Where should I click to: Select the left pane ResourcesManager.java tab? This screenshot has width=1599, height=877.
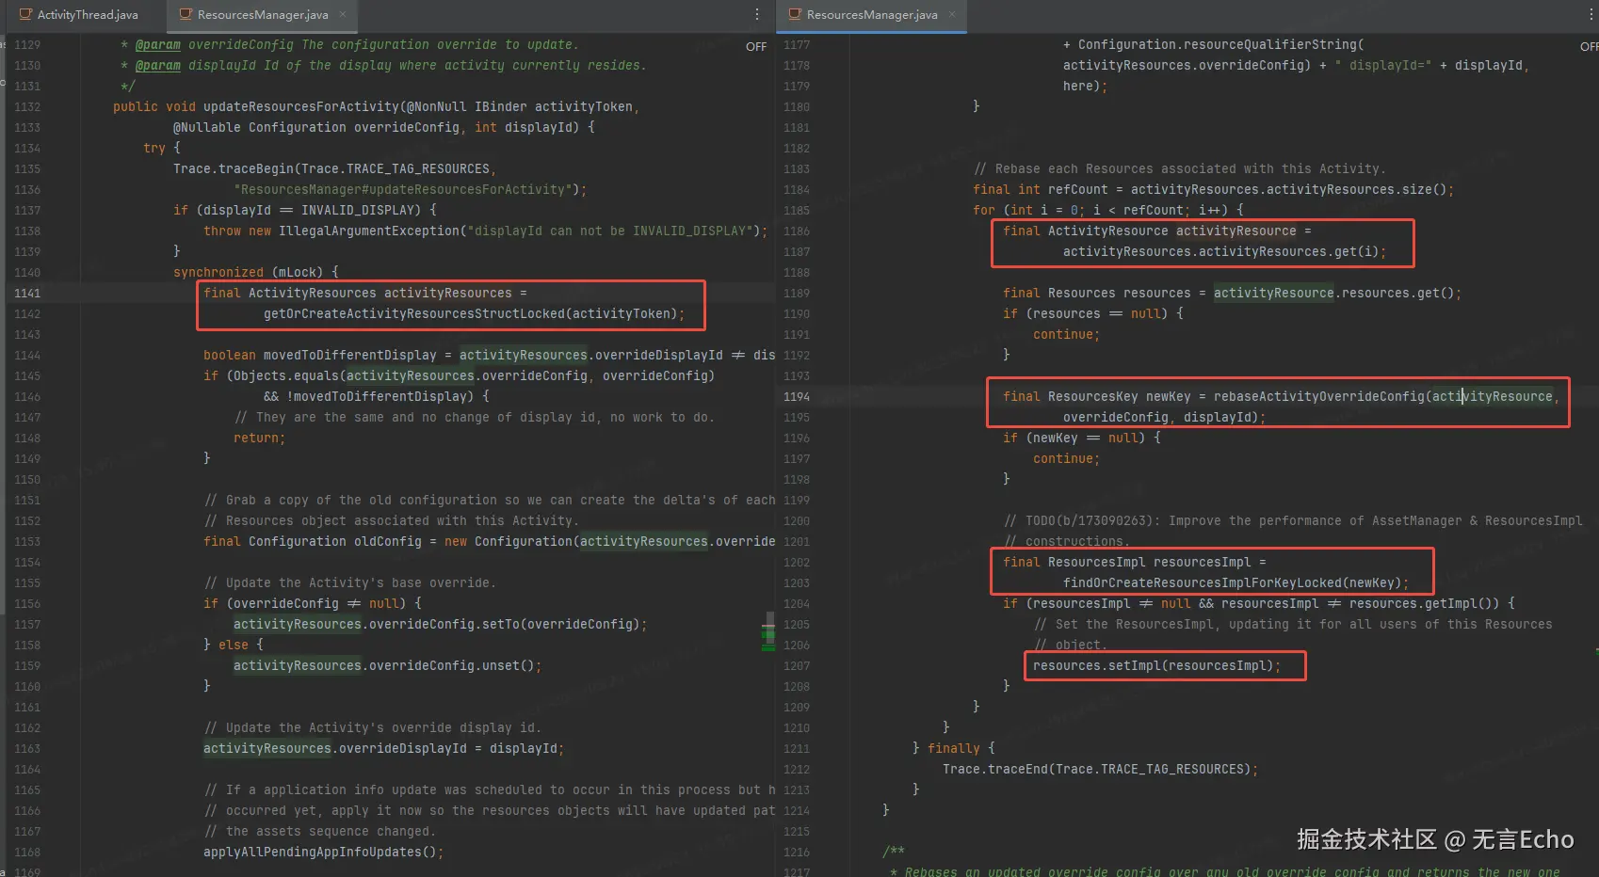[x=262, y=14]
